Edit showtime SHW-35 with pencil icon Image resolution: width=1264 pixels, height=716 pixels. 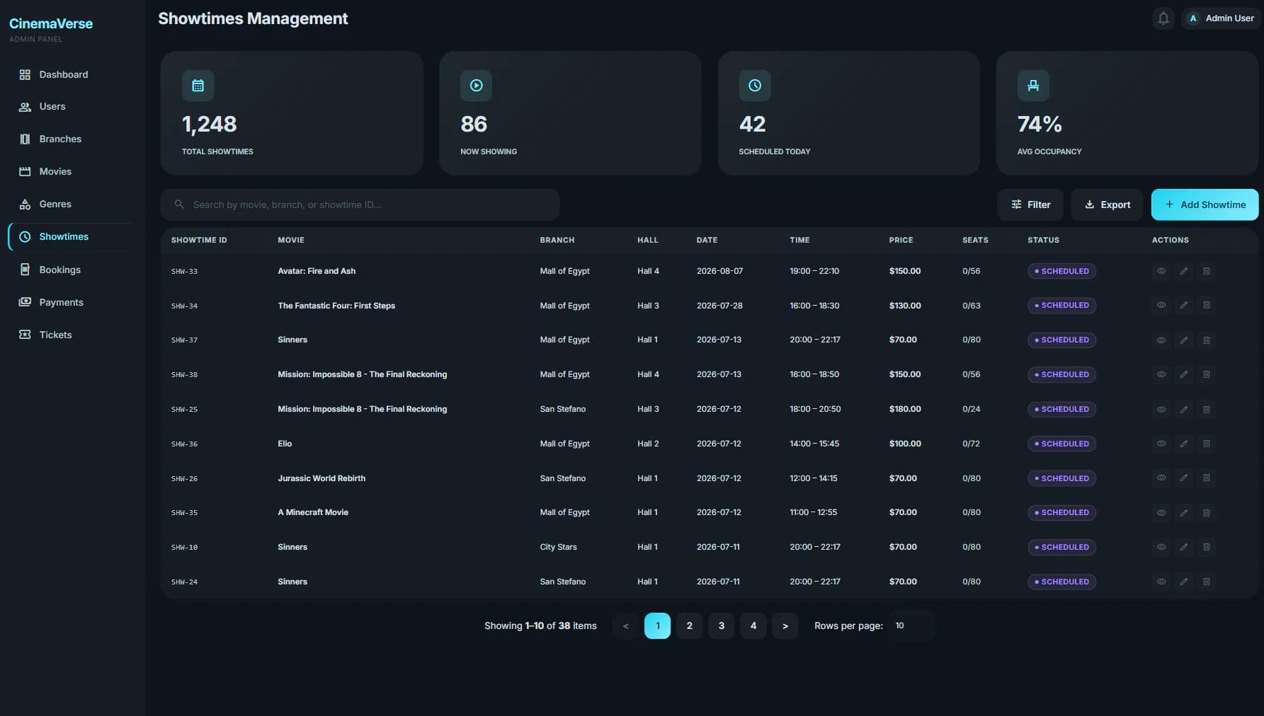pos(1184,512)
